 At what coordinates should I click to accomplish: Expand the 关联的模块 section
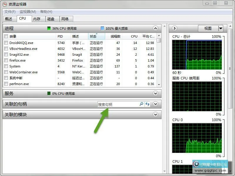point(156,115)
